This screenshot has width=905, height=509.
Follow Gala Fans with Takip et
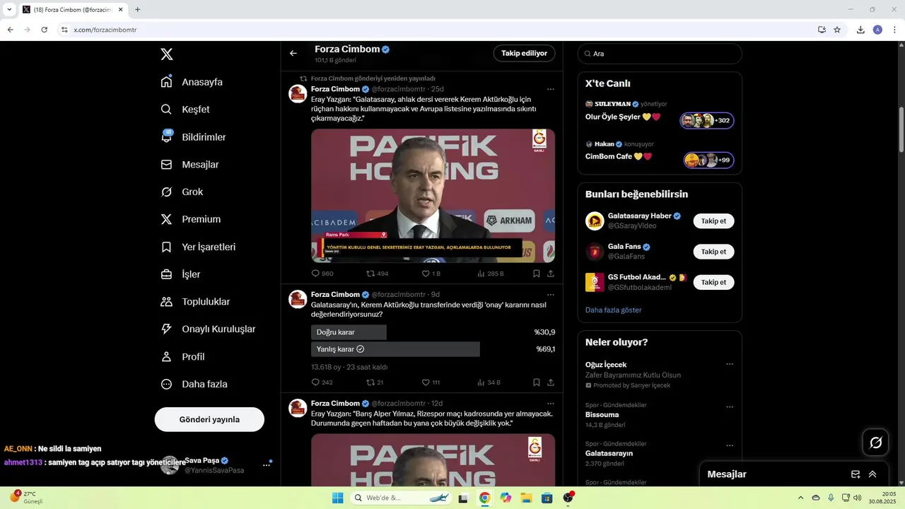point(713,252)
